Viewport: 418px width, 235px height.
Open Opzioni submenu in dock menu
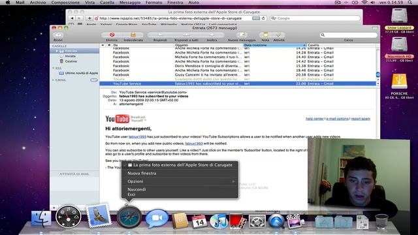click(180, 181)
